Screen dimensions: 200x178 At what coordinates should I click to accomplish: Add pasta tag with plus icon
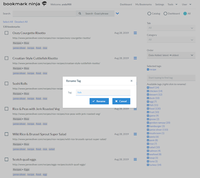148,137
